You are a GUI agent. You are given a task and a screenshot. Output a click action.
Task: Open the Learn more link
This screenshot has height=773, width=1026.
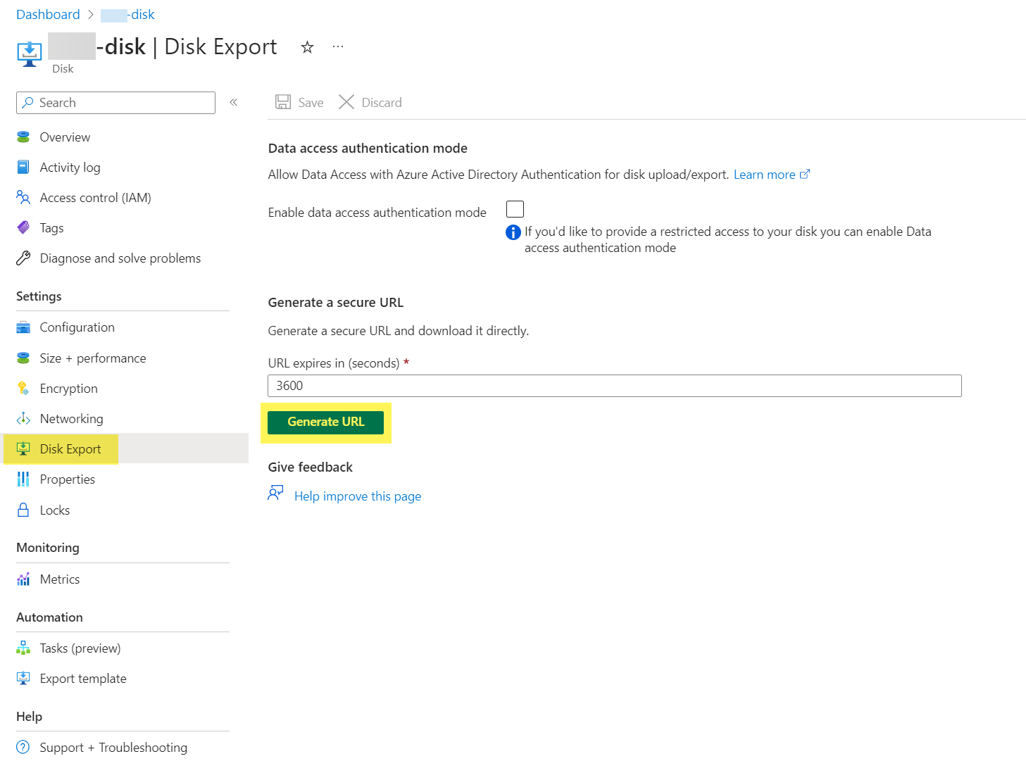[765, 174]
